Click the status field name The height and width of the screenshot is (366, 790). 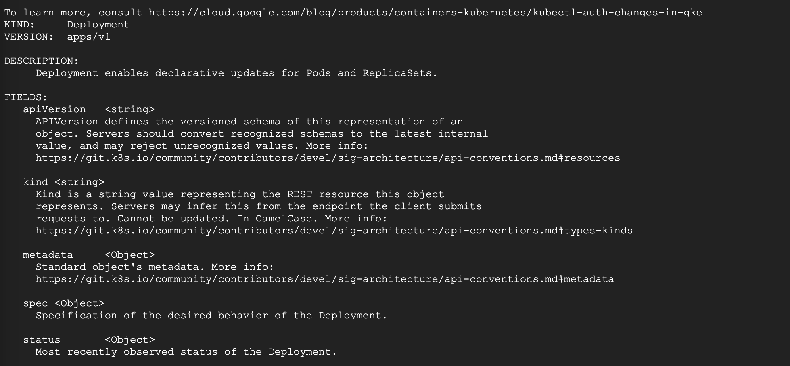[42, 340]
